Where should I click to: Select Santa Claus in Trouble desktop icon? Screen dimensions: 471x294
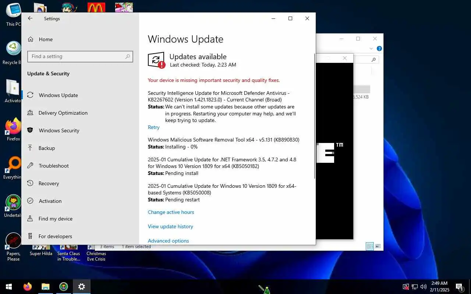(68, 253)
